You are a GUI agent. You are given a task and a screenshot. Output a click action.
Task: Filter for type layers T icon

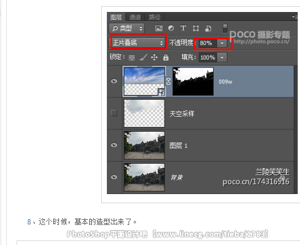[x=183, y=28]
